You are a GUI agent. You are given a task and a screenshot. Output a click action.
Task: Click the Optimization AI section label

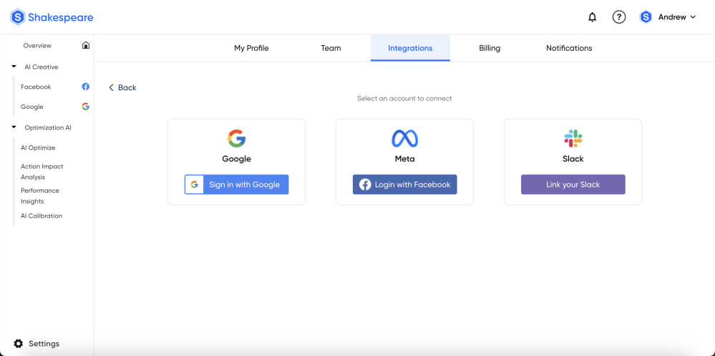coord(48,128)
